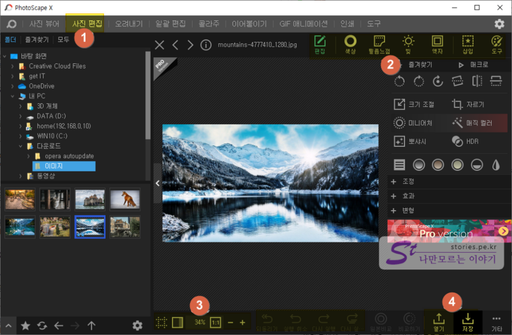The height and width of the screenshot is (335, 512).
Task: Toggle the split compare view icon
Action: (177, 322)
